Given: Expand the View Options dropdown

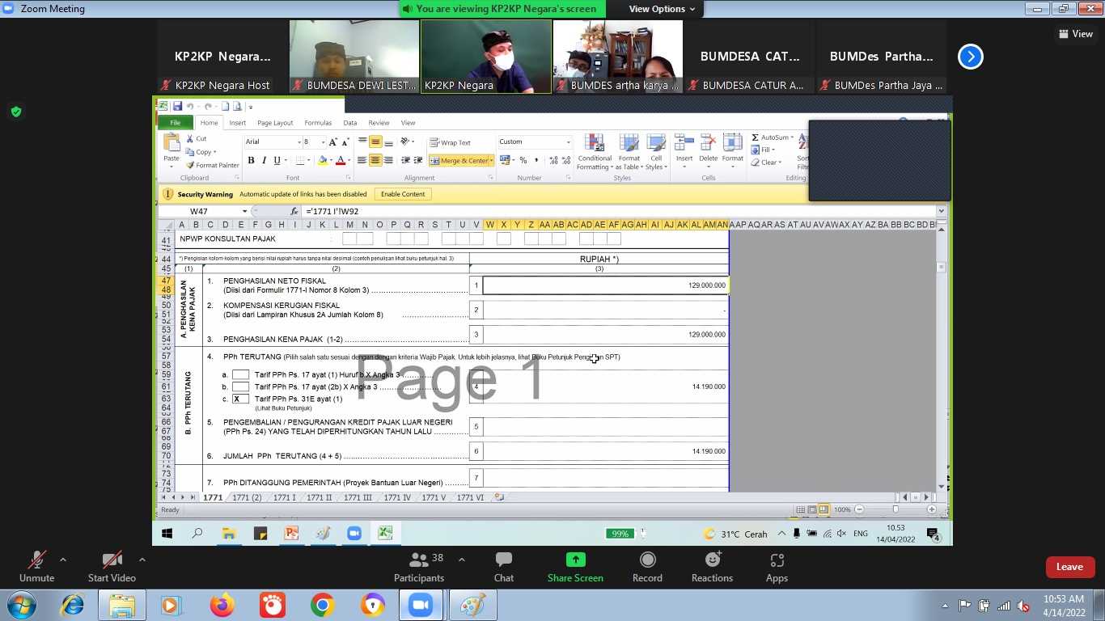Looking at the screenshot, I should pyautogui.click(x=662, y=9).
